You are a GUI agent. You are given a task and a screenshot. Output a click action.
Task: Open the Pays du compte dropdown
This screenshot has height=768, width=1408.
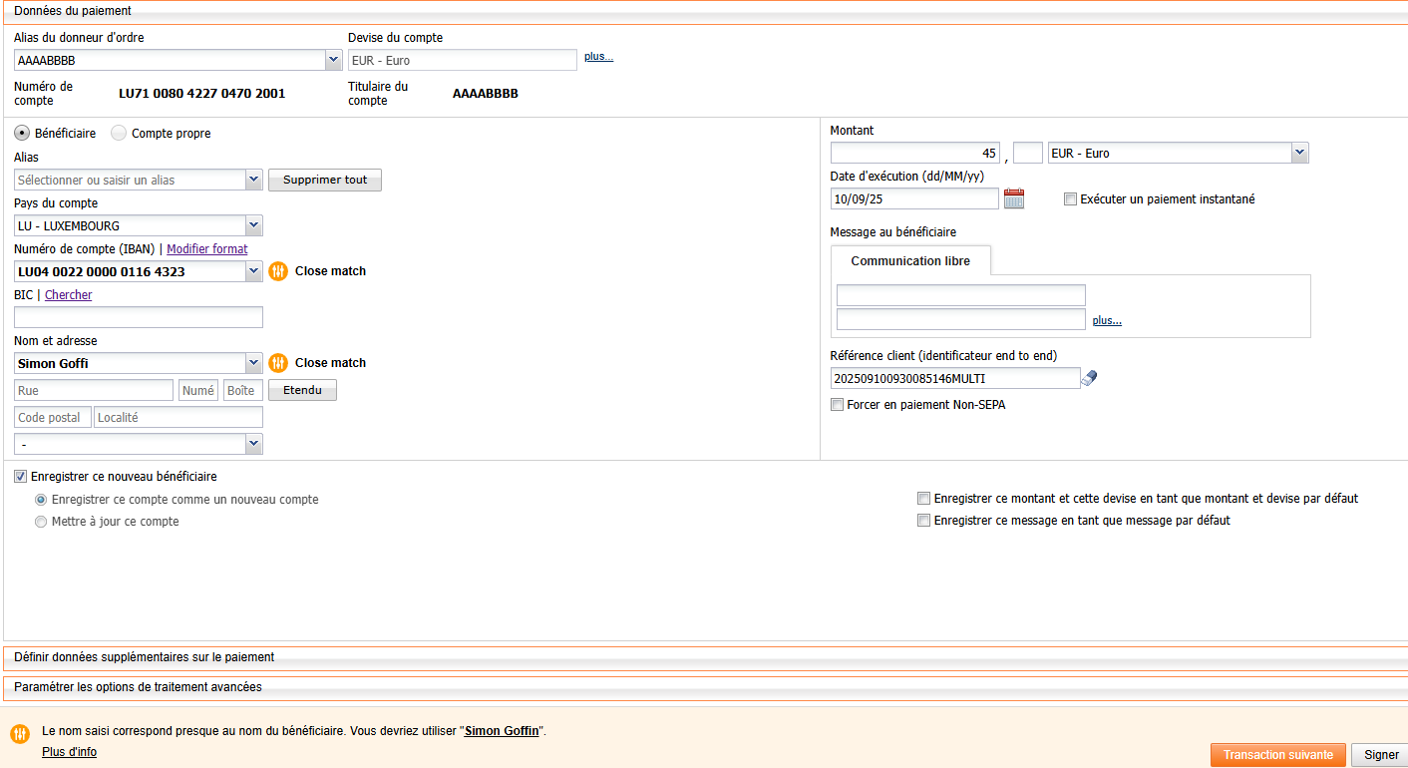click(253, 226)
